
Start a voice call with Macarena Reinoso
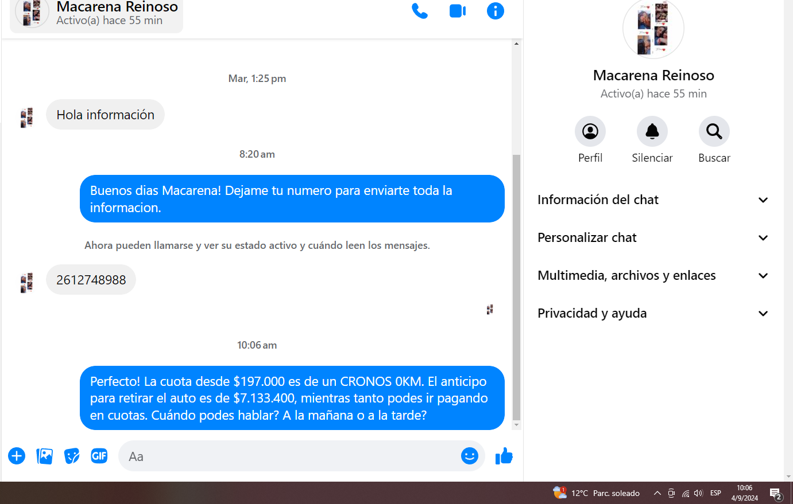(420, 11)
